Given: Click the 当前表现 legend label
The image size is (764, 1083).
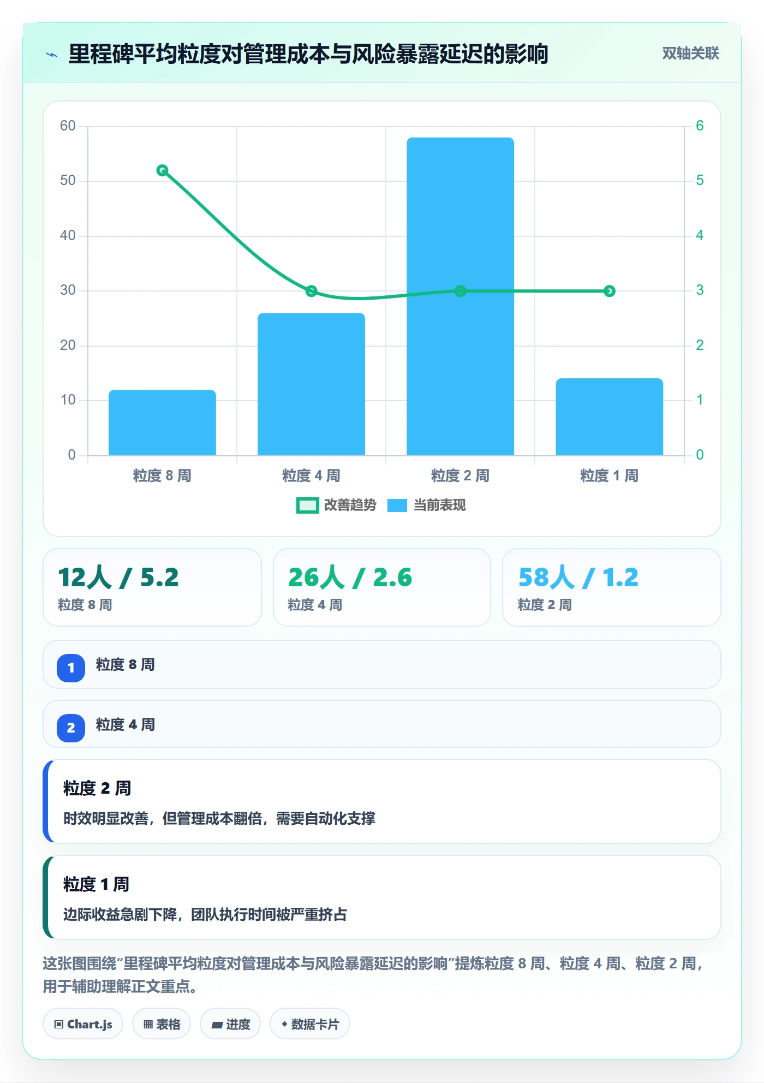Looking at the screenshot, I should click(x=439, y=505).
